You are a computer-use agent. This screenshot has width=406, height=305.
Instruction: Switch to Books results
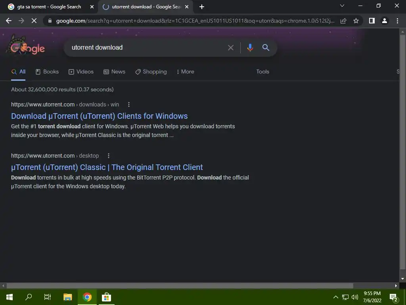point(47,72)
